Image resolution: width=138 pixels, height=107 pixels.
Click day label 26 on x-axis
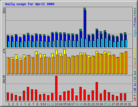point(109,104)
